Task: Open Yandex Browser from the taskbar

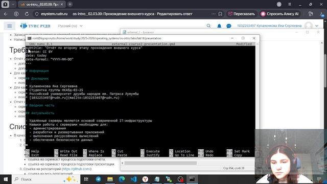Action: [x=145, y=179]
